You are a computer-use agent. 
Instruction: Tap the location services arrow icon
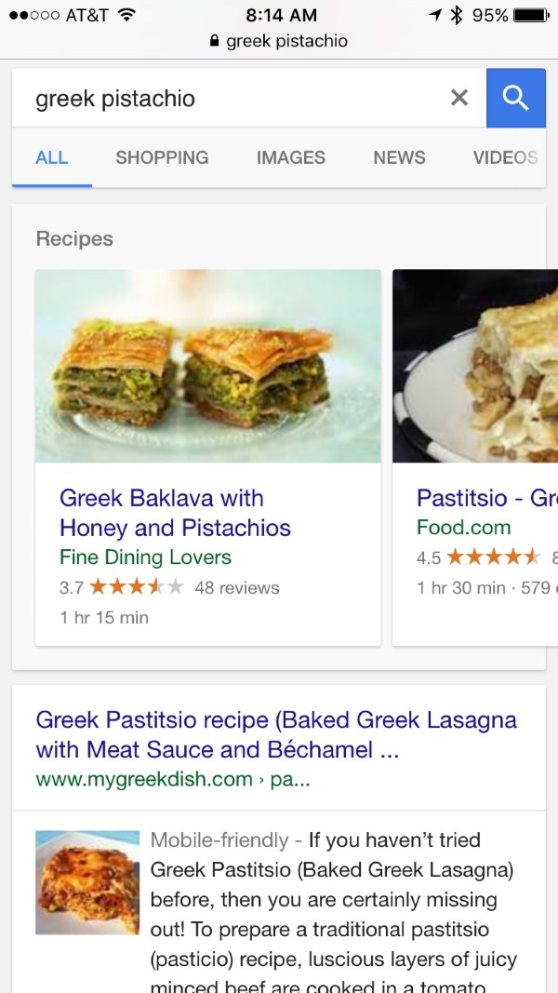(x=434, y=15)
